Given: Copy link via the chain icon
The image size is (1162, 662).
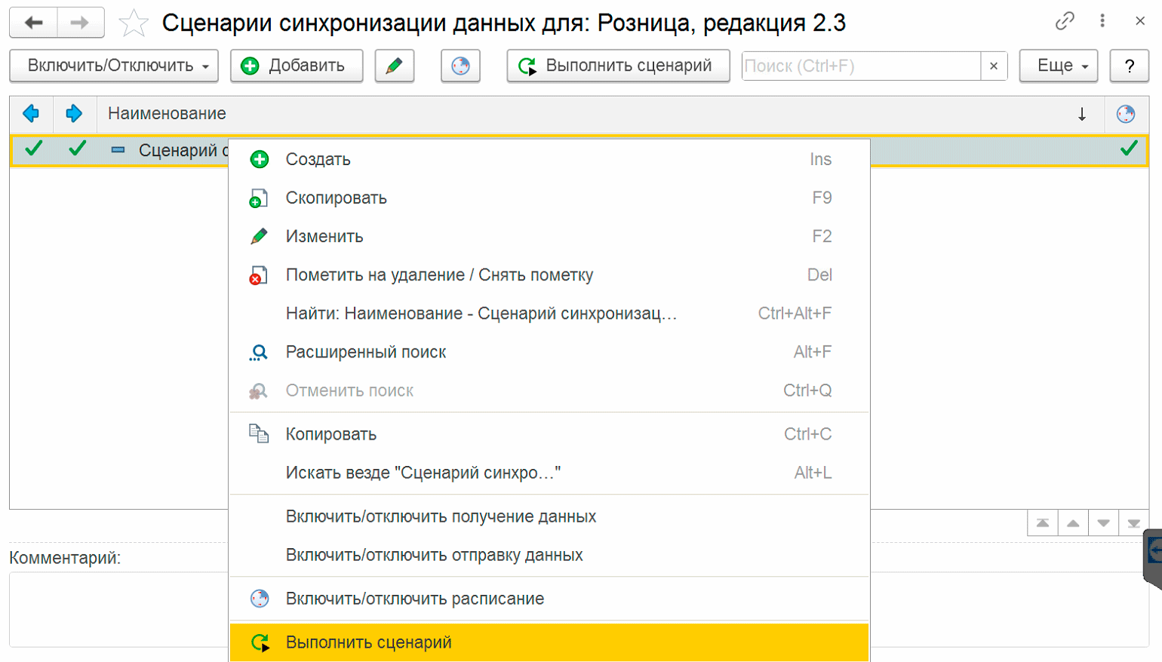Looking at the screenshot, I should coord(1065,21).
